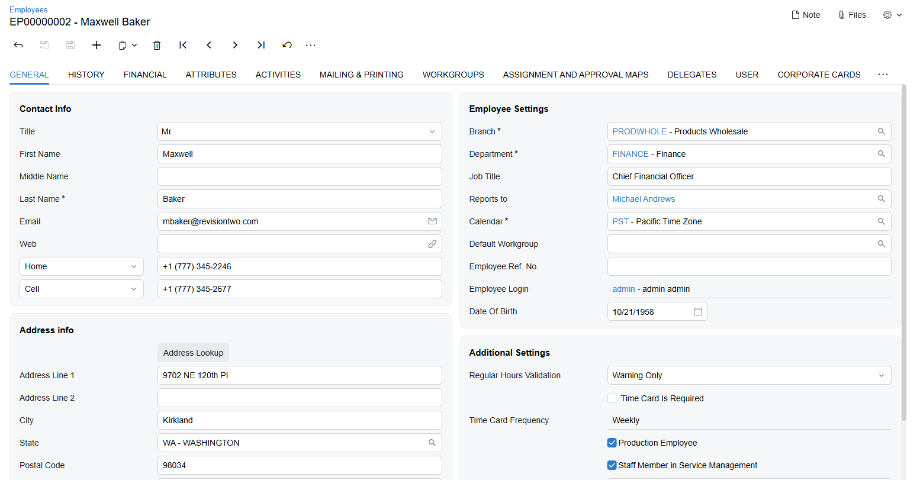Open the email icon in the Email field
Image resolution: width=920 pixels, height=480 pixels.
[x=432, y=221]
